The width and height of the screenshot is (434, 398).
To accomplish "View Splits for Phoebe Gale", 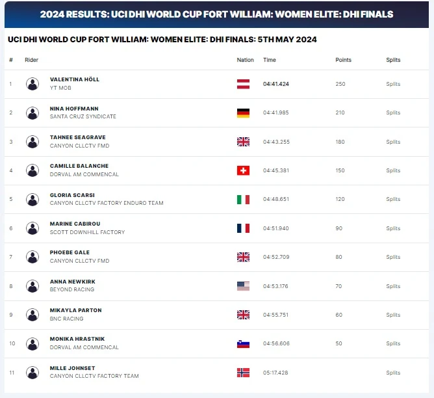I will (x=393, y=257).
